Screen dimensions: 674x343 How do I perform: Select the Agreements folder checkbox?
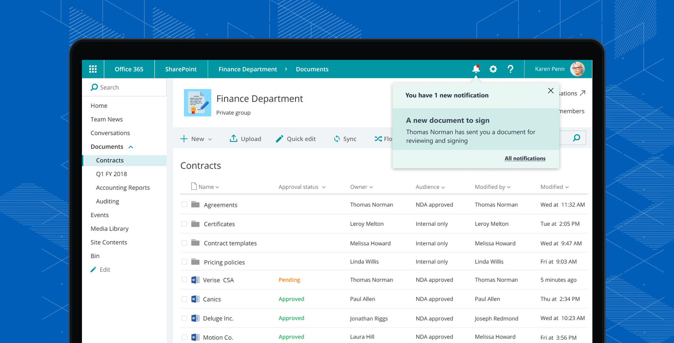coord(184,205)
